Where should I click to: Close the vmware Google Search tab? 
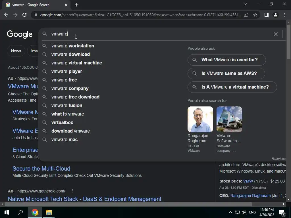point(66,5)
